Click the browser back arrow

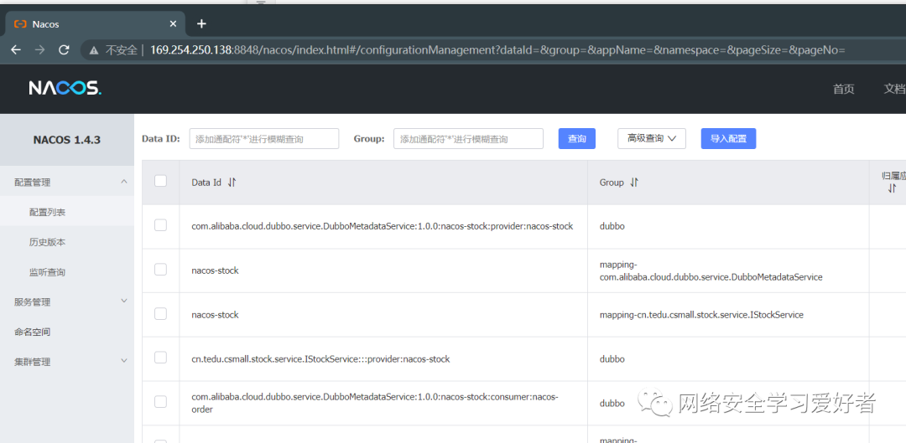pos(16,49)
